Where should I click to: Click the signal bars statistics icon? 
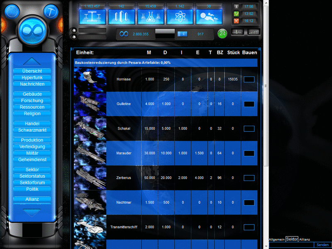tap(254, 32)
